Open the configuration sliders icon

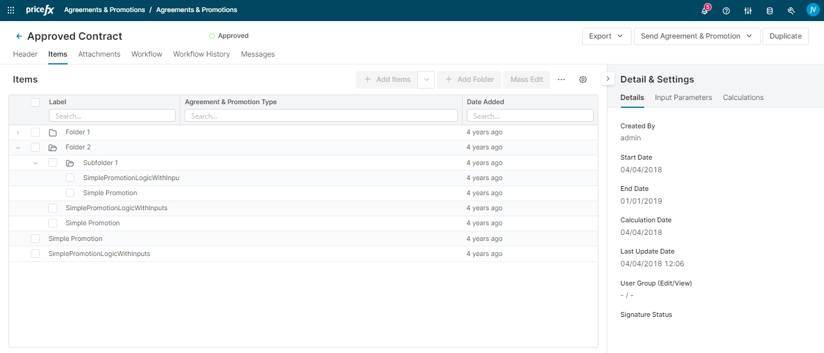tap(748, 10)
